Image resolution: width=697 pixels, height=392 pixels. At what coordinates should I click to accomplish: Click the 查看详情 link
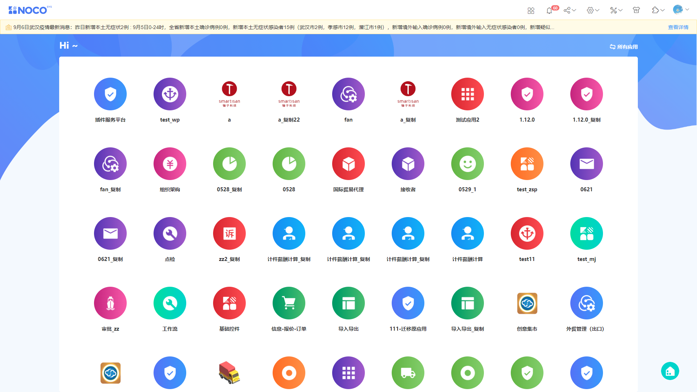(x=678, y=27)
